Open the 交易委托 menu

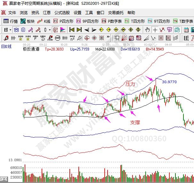click(115, 13)
